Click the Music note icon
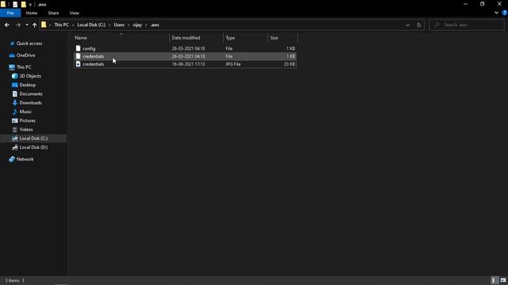508x285 pixels. tap(14, 112)
